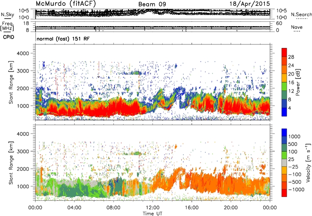Click the 'Power [dB]' colorbar label

point(298,82)
